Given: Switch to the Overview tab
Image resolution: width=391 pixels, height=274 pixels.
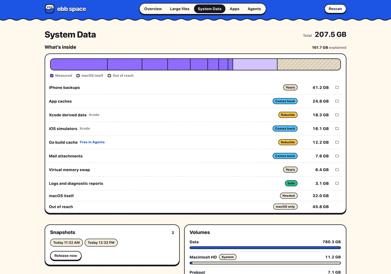Looking at the screenshot, I should pyautogui.click(x=153, y=9).
